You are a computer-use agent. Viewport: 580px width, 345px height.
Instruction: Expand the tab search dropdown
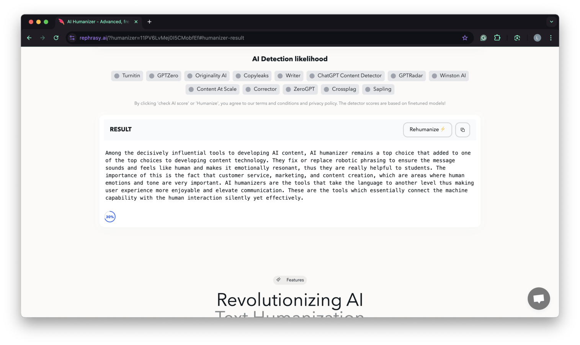(x=551, y=22)
